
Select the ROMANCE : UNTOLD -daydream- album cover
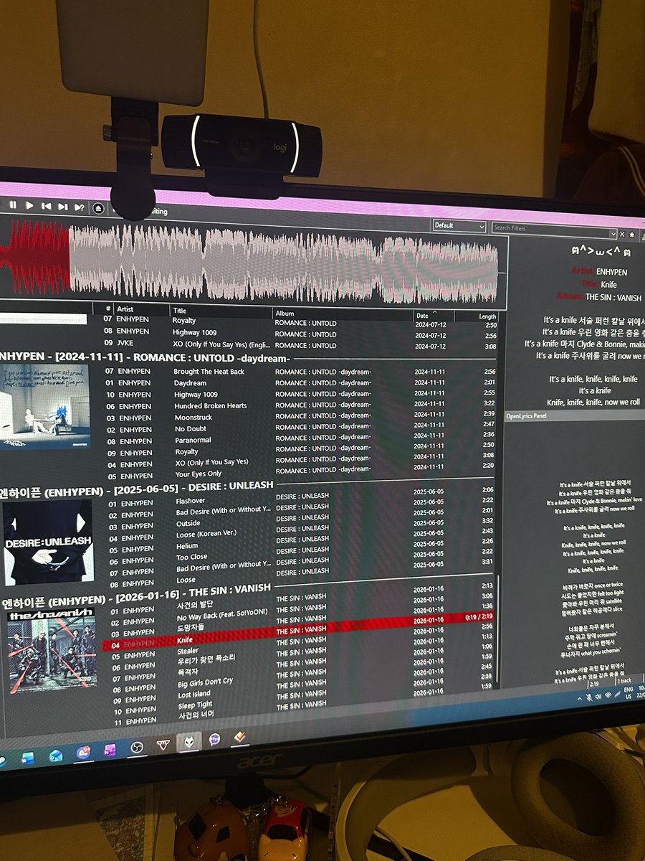click(44, 406)
